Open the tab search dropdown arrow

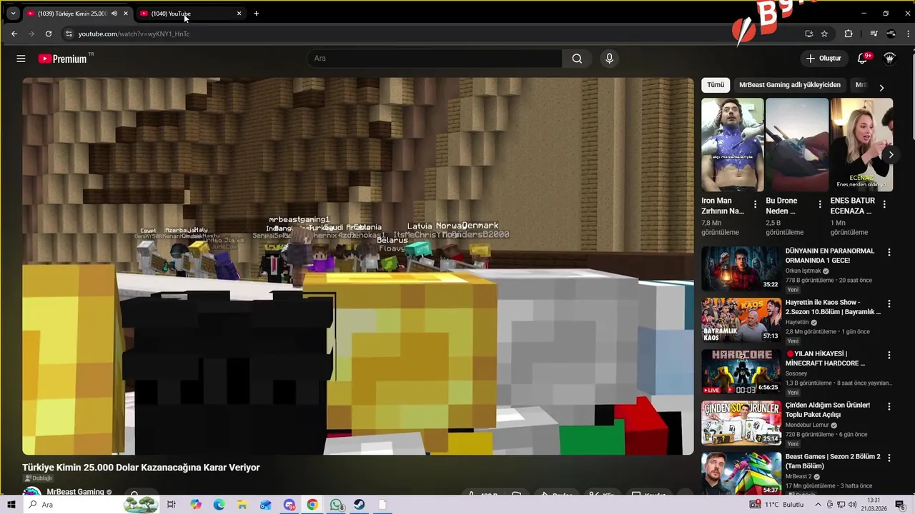(x=13, y=13)
